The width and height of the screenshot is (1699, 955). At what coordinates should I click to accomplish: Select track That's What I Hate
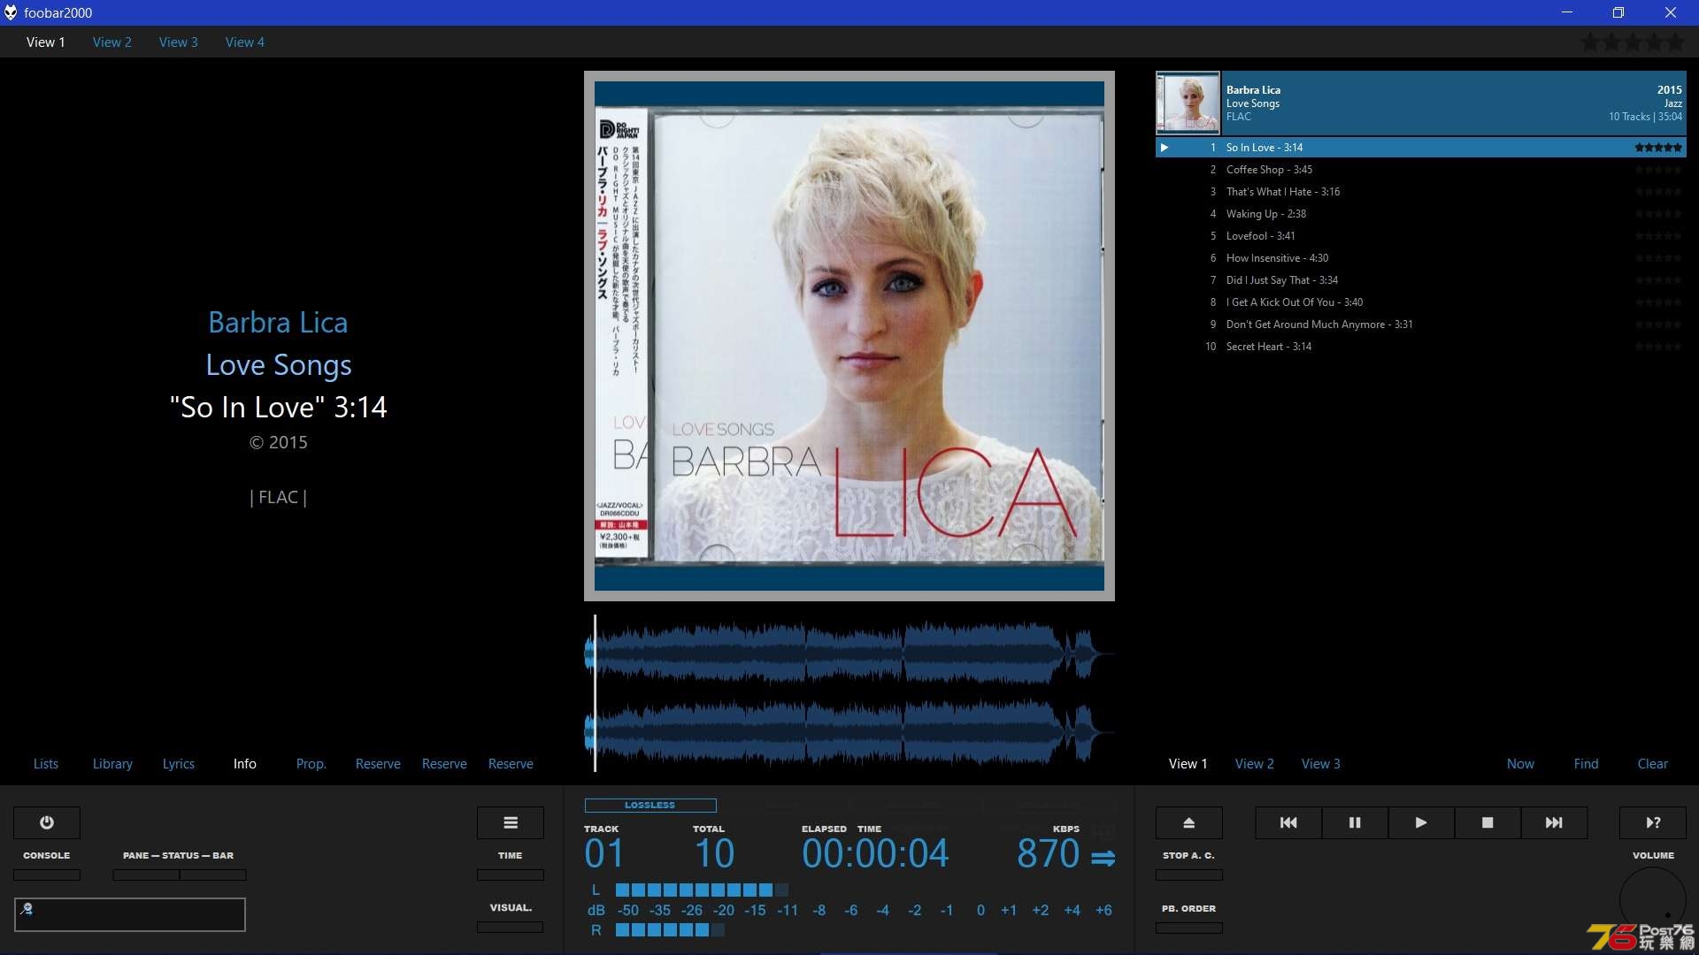coord(1421,192)
